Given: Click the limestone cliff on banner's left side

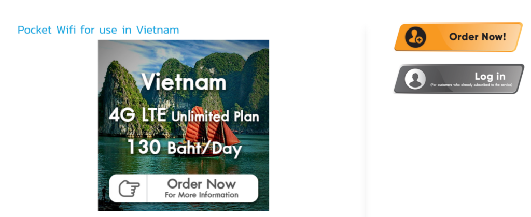Looking at the screenshot, I should coord(117,98).
